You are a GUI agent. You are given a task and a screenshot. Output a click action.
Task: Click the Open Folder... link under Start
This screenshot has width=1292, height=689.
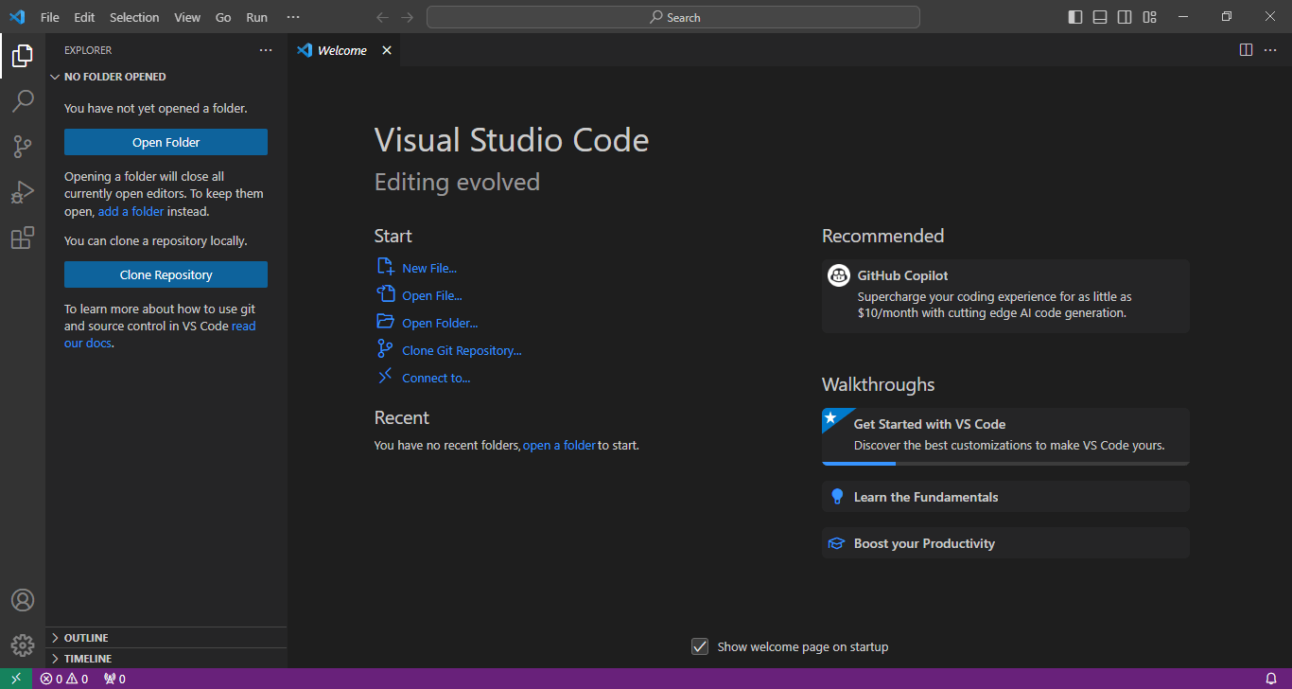click(x=440, y=323)
